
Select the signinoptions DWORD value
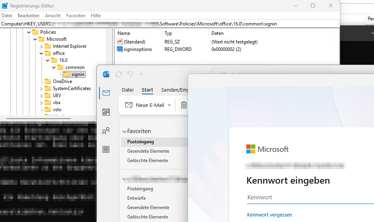tap(137, 49)
